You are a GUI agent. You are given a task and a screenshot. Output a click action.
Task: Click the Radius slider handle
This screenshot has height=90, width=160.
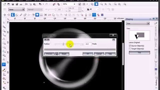[x=63, y=44]
